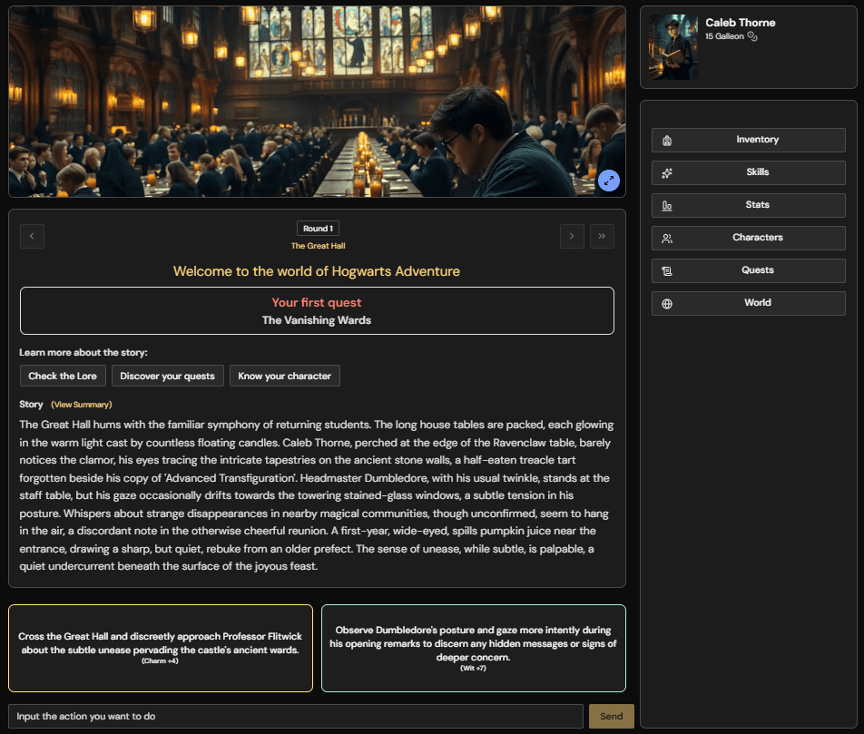Image resolution: width=864 pixels, height=734 pixels.
Task: Open the Discover your quests tab
Action: (x=167, y=376)
